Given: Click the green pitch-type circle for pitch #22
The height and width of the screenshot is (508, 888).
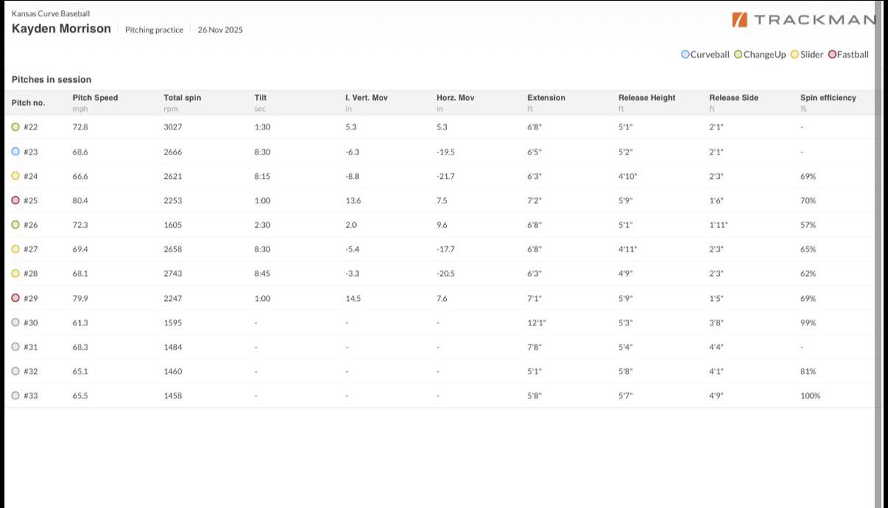Looking at the screenshot, I should [16, 127].
